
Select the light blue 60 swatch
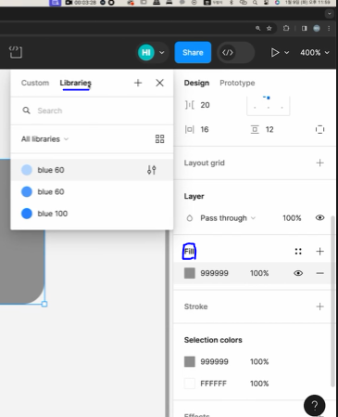click(x=27, y=170)
